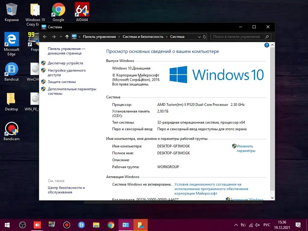Viewport: 308px width, 231px height.
Task: Open the WIN_PE desktop file icon
Action: click(32, 102)
